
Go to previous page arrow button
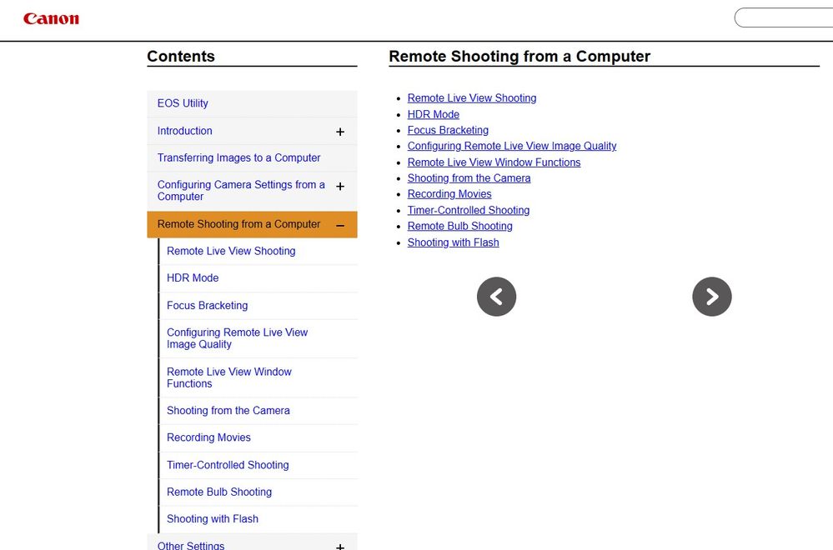(496, 297)
